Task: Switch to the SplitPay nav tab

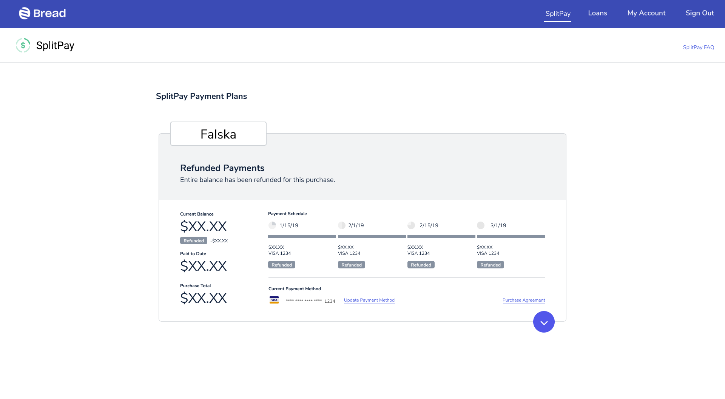Action: 558,14
